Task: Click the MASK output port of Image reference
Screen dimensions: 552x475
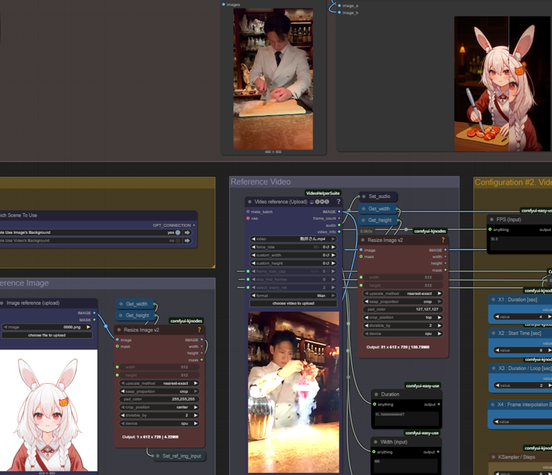Action: point(95,320)
